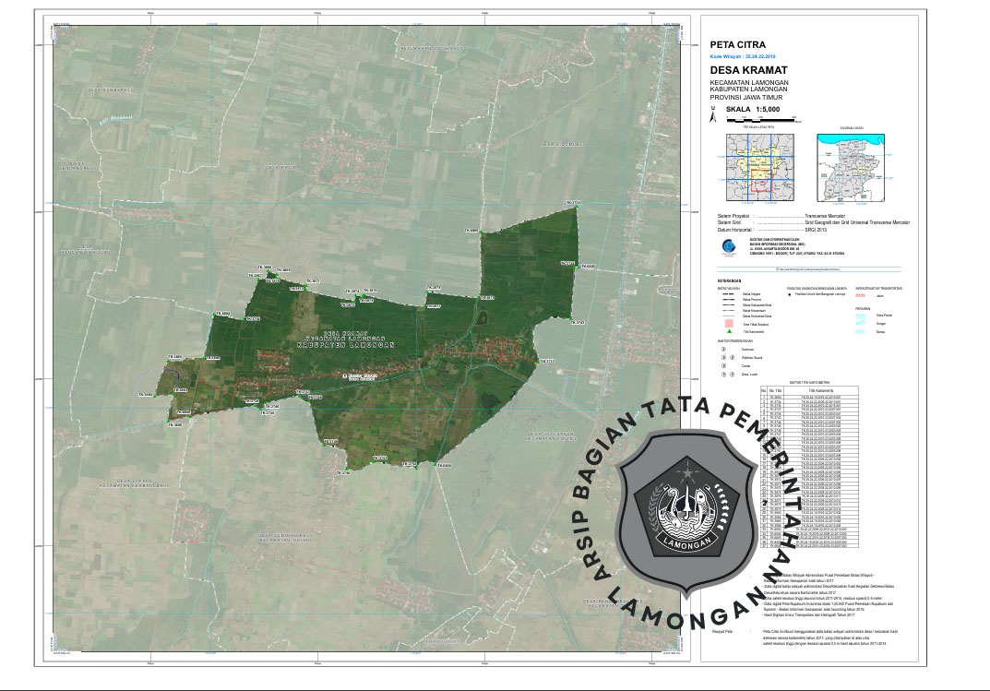Open the Petunjuk Letak Peta inset map

pyautogui.click(x=758, y=165)
